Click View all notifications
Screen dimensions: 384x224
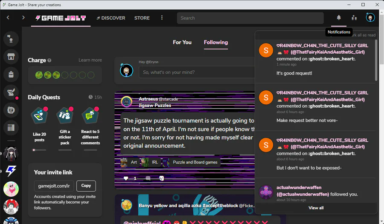pos(316,208)
